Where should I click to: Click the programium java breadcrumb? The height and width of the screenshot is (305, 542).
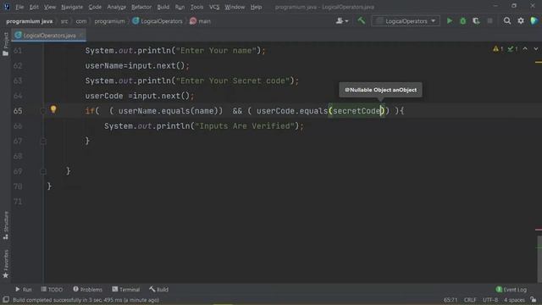coord(30,21)
